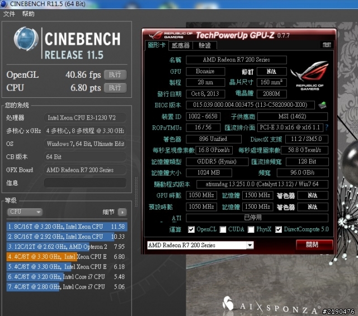
Task: Click the 160 mm² die size field
Action: (272, 82)
